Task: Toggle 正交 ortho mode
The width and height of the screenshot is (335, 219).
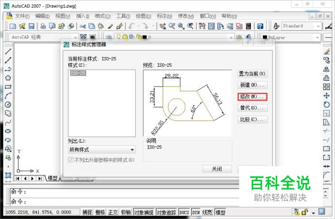Action: [x=113, y=212]
